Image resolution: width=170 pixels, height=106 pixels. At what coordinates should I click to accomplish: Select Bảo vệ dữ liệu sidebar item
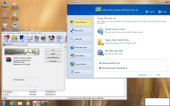80,56
